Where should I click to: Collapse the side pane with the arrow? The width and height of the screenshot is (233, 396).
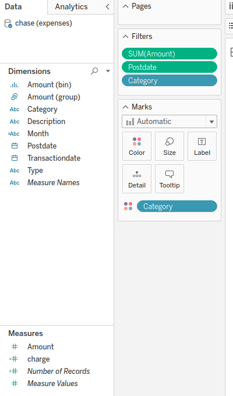(x=107, y=7)
